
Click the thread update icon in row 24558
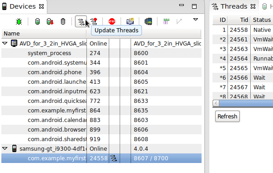tap(114, 158)
